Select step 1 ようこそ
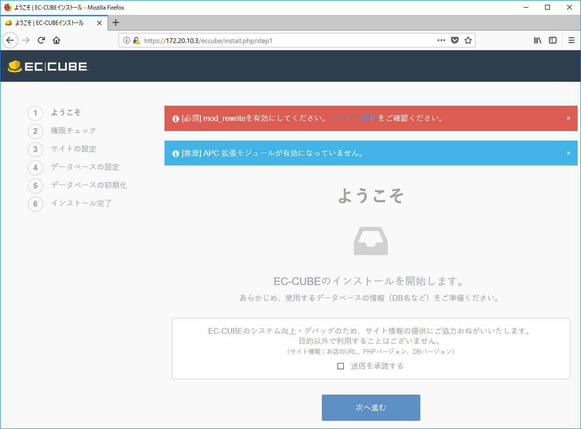This screenshot has height=429, width=581. coord(55,113)
